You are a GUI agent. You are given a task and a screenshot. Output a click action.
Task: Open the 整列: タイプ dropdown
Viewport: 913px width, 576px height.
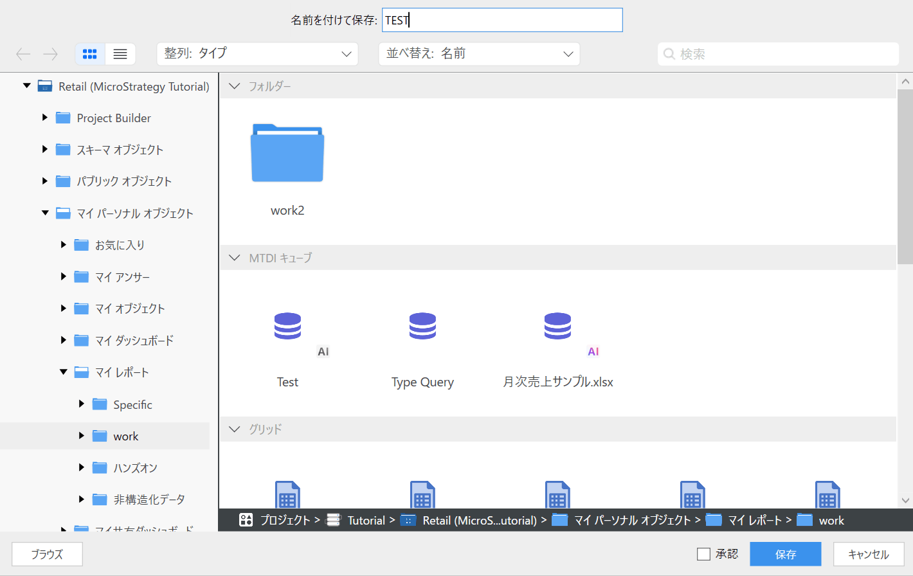pyautogui.click(x=257, y=54)
